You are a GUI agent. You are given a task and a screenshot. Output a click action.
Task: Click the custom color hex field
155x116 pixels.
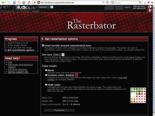[71, 75]
